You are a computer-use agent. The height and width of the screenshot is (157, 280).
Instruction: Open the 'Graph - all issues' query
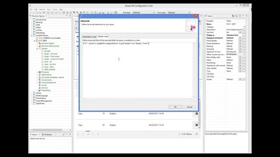point(51,54)
